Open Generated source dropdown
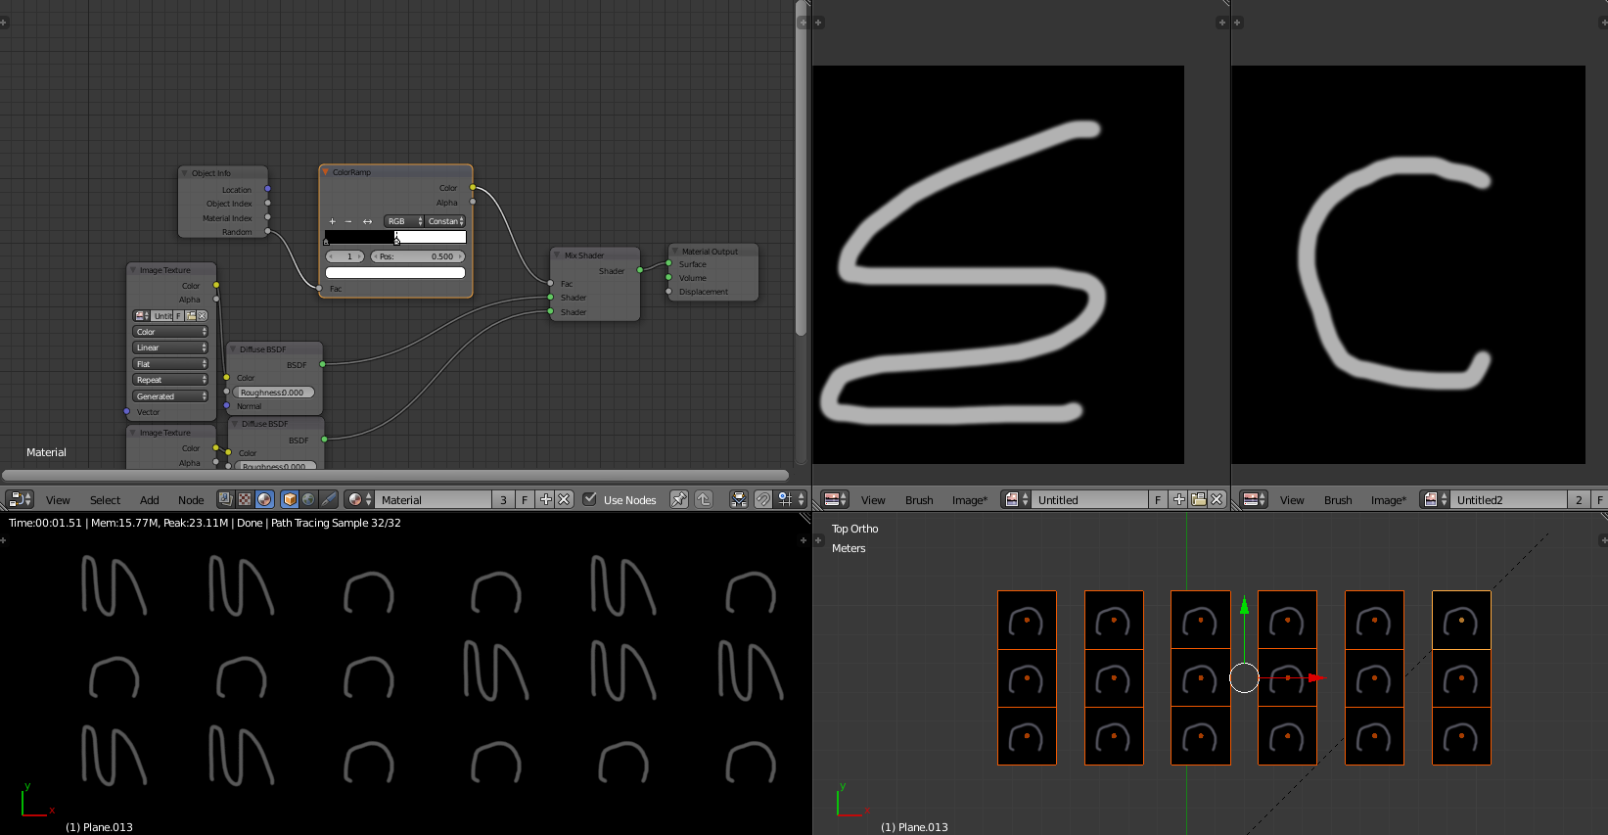Screen dimensions: 1608x835 pyautogui.click(x=170, y=396)
